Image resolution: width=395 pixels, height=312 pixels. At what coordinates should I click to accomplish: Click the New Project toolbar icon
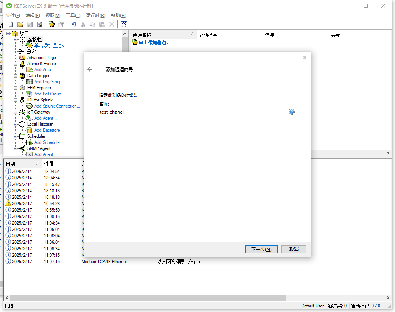11,24
